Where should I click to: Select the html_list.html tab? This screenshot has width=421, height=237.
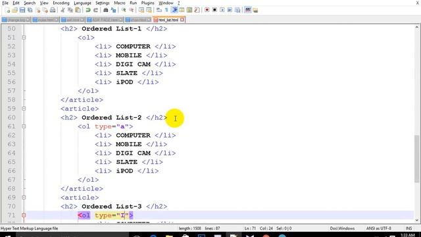[168, 20]
